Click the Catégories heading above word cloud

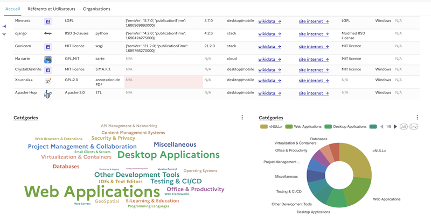coord(26,118)
